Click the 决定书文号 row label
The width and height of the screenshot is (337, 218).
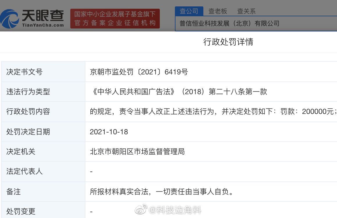(x=24, y=72)
